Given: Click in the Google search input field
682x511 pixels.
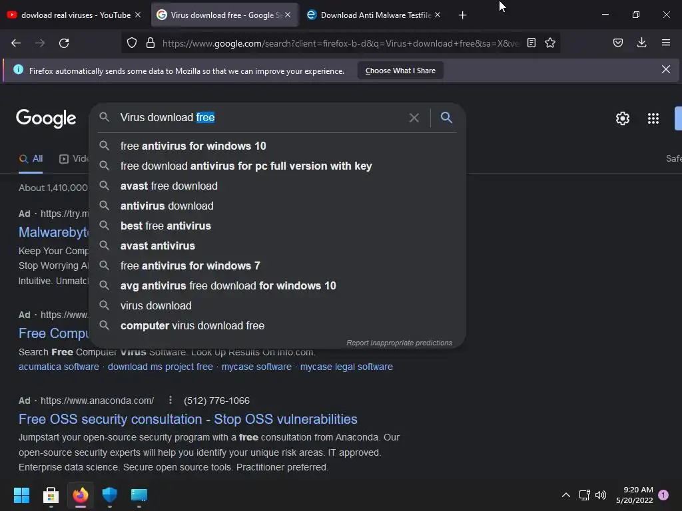Looking at the screenshot, I should [261, 117].
